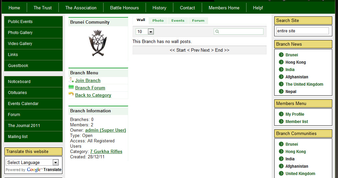Open The Association menu item
Screen dimensions: 338x178
coord(81,8)
